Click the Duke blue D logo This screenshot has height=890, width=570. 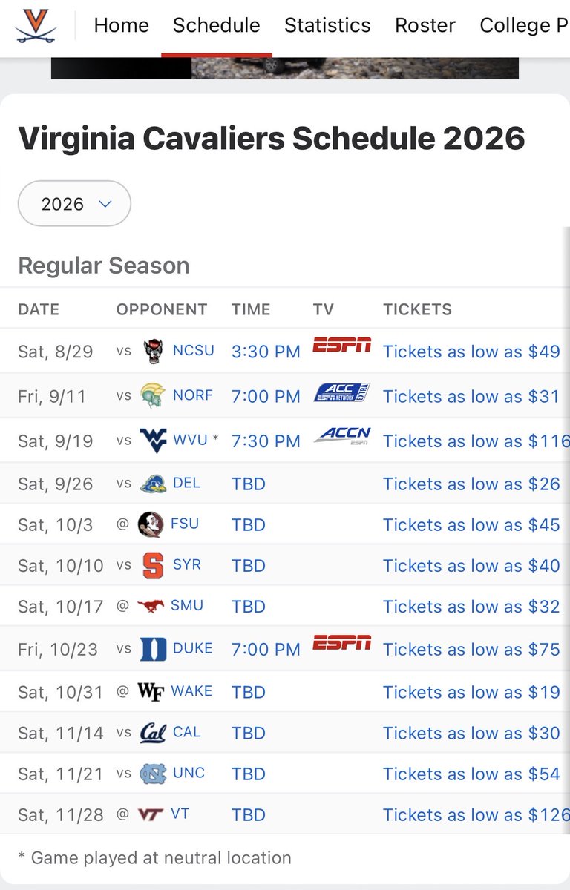153,649
